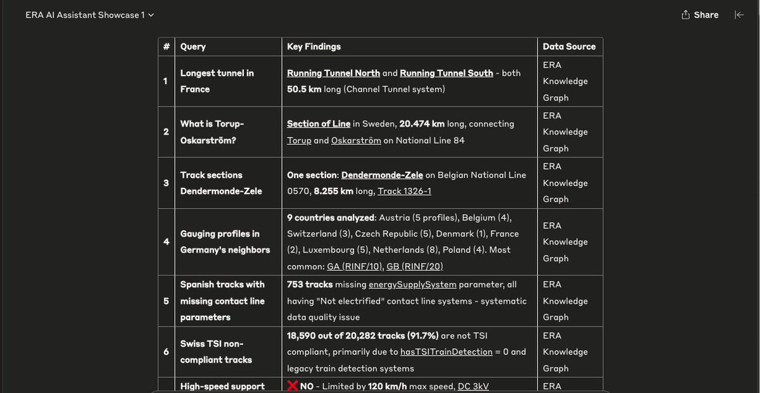The image size is (760, 393).
Task: Select the # column header
Action: (166, 46)
